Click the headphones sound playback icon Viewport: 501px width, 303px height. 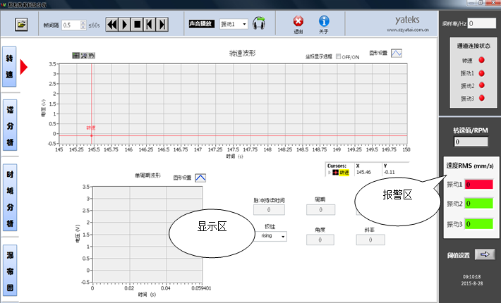[x=260, y=23]
